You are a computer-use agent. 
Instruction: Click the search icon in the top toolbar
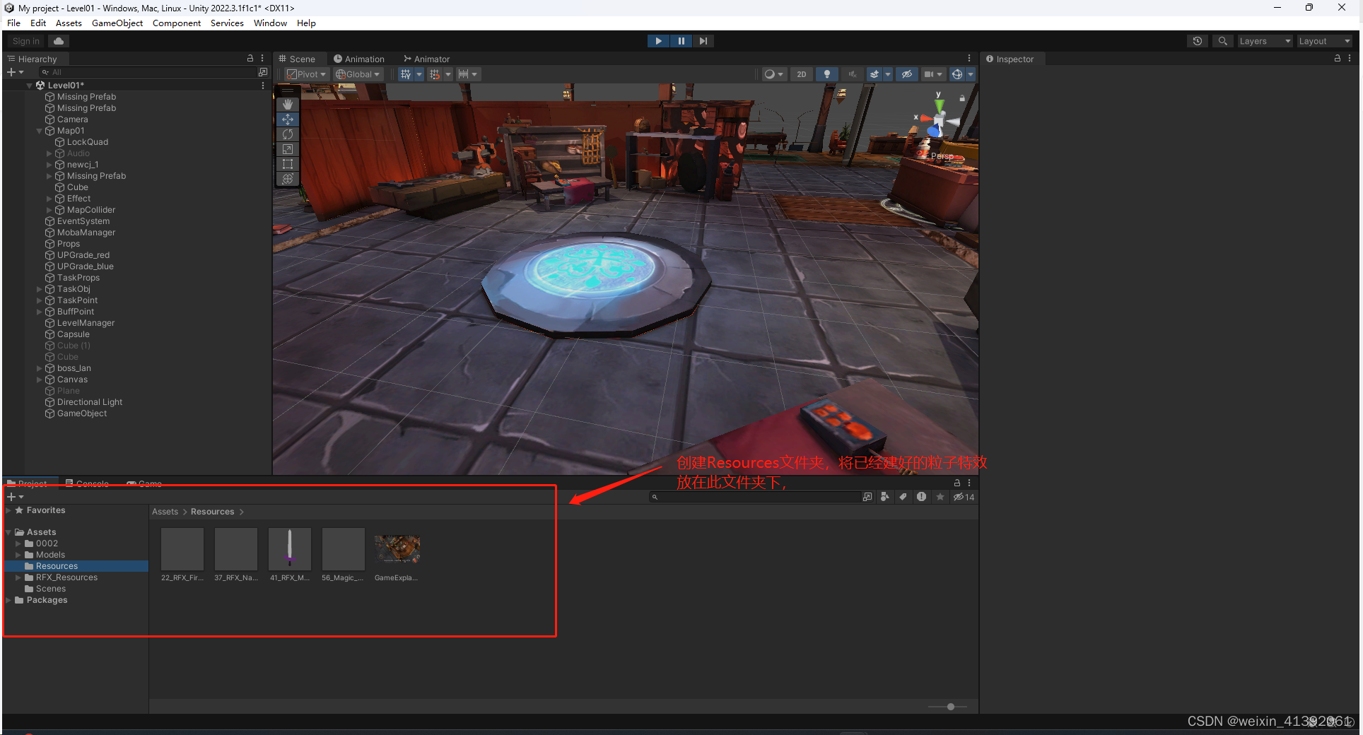point(1222,40)
